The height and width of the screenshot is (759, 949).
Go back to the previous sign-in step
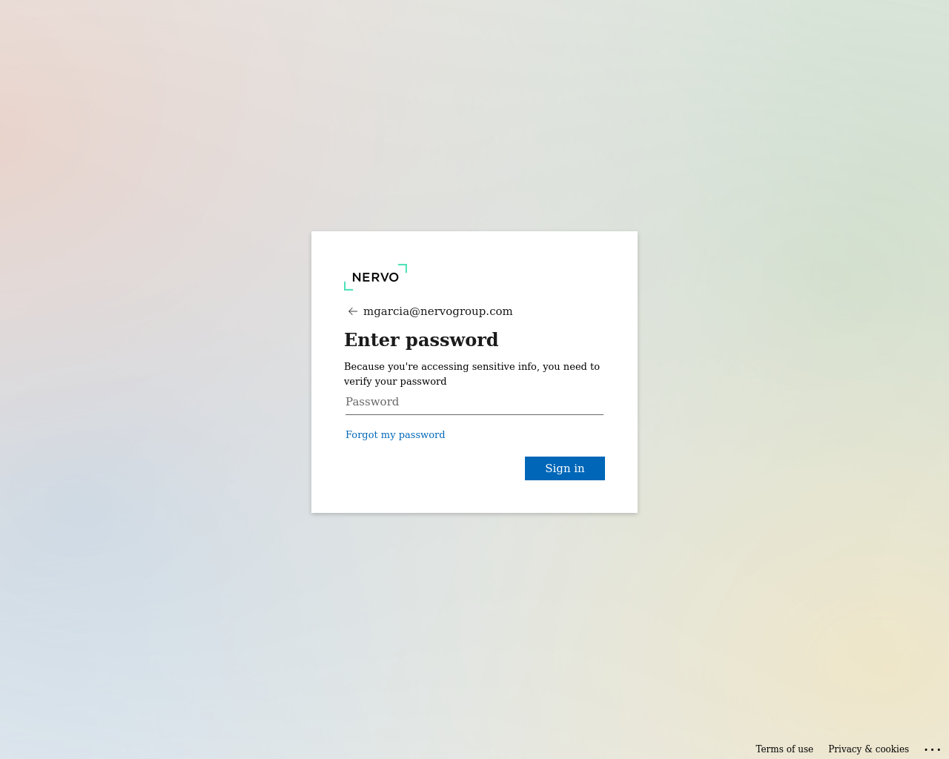pyautogui.click(x=353, y=311)
